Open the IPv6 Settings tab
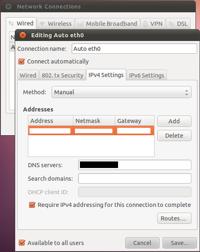 point(146,75)
